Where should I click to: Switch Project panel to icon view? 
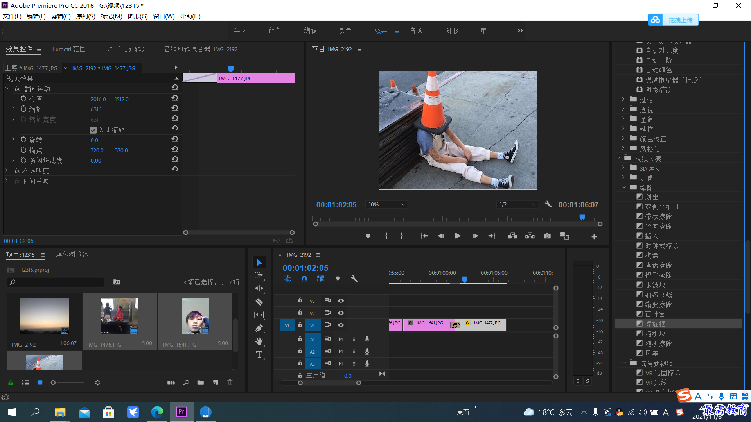coord(40,383)
